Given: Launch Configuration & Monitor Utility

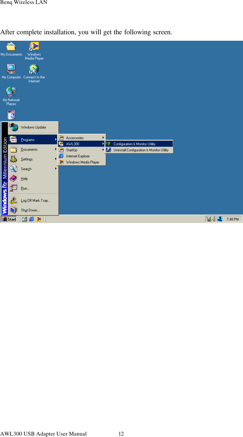Looking at the screenshot, I should 139,144.
